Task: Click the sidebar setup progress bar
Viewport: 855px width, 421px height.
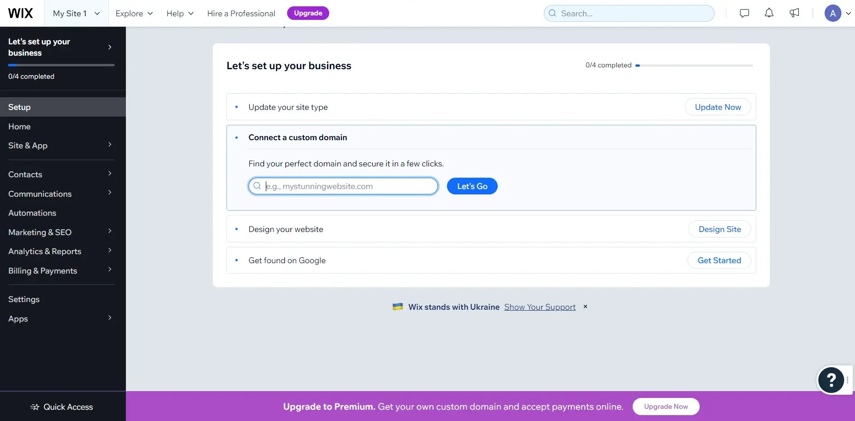Action: (61, 65)
